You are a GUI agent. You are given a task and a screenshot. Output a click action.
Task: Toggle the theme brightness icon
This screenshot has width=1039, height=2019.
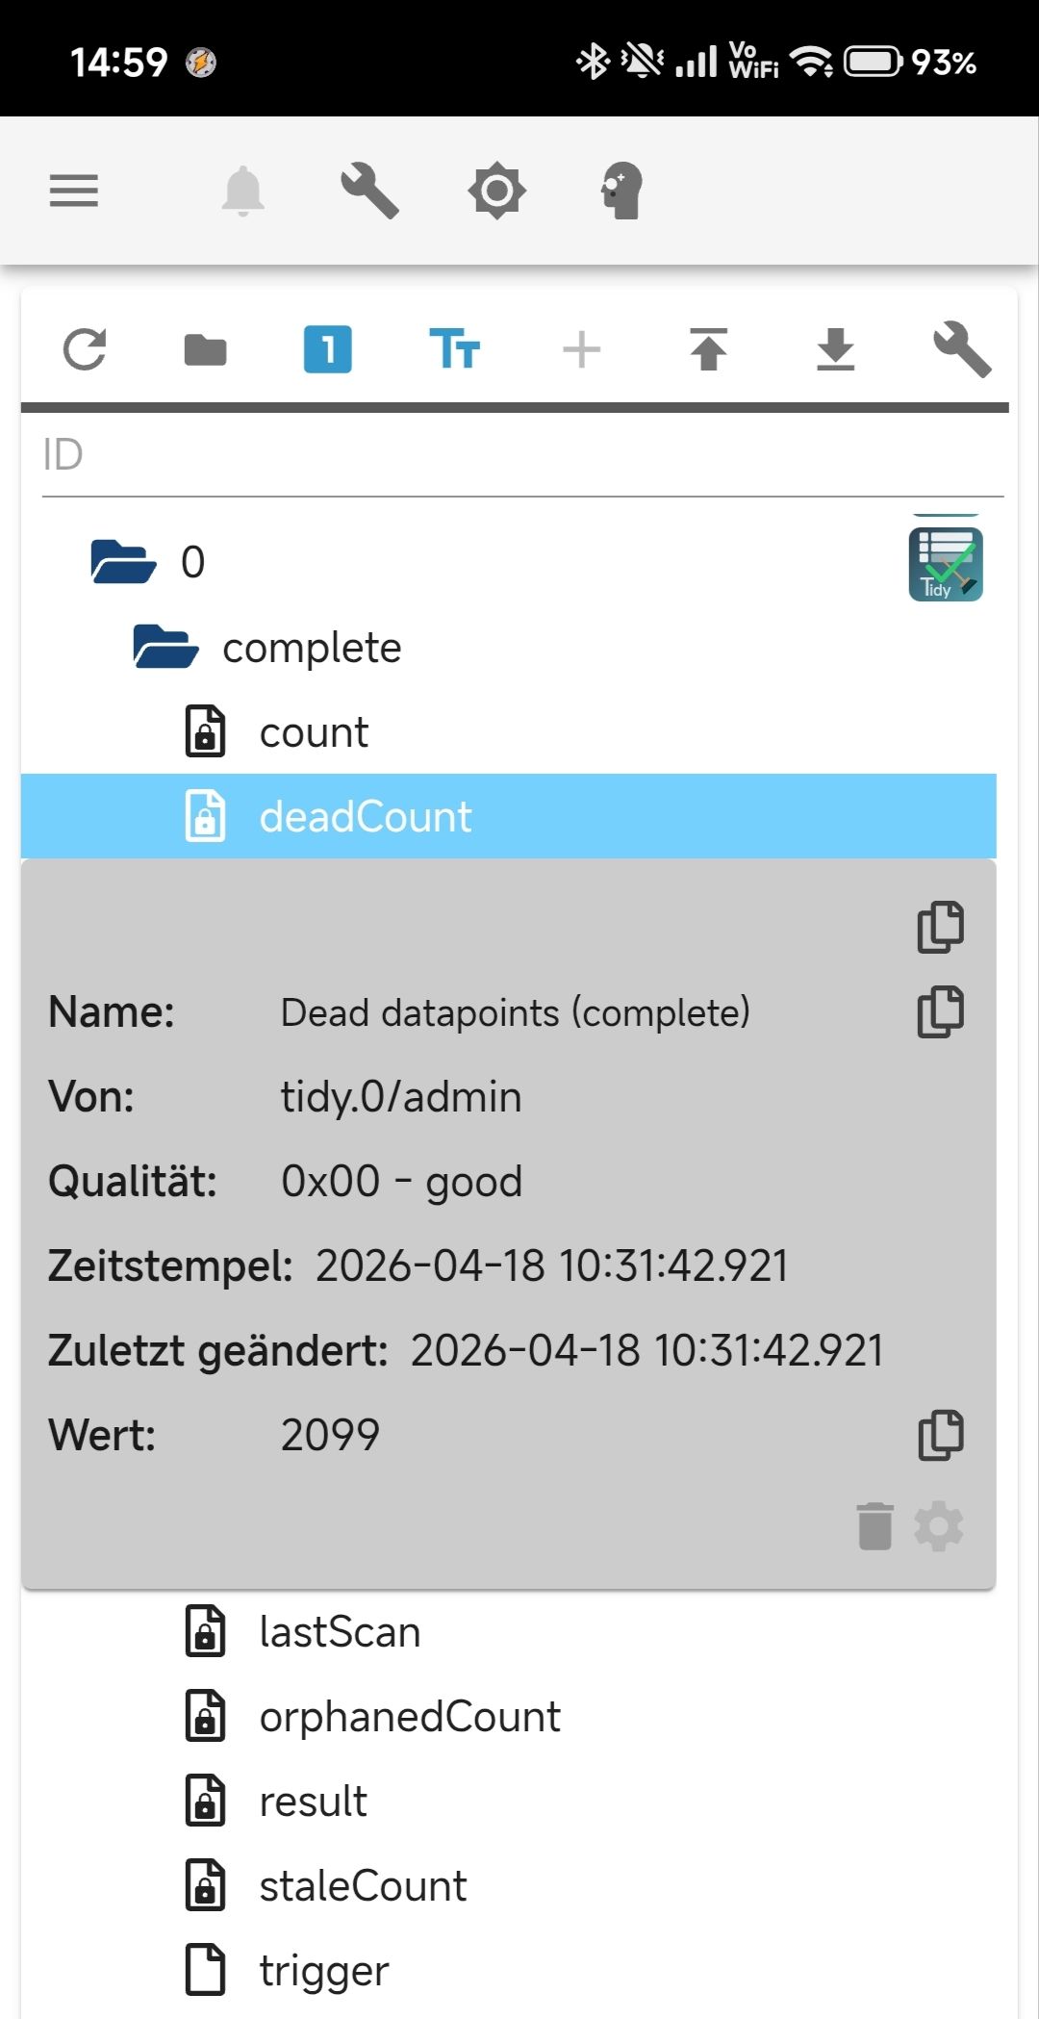pos(496,191)
